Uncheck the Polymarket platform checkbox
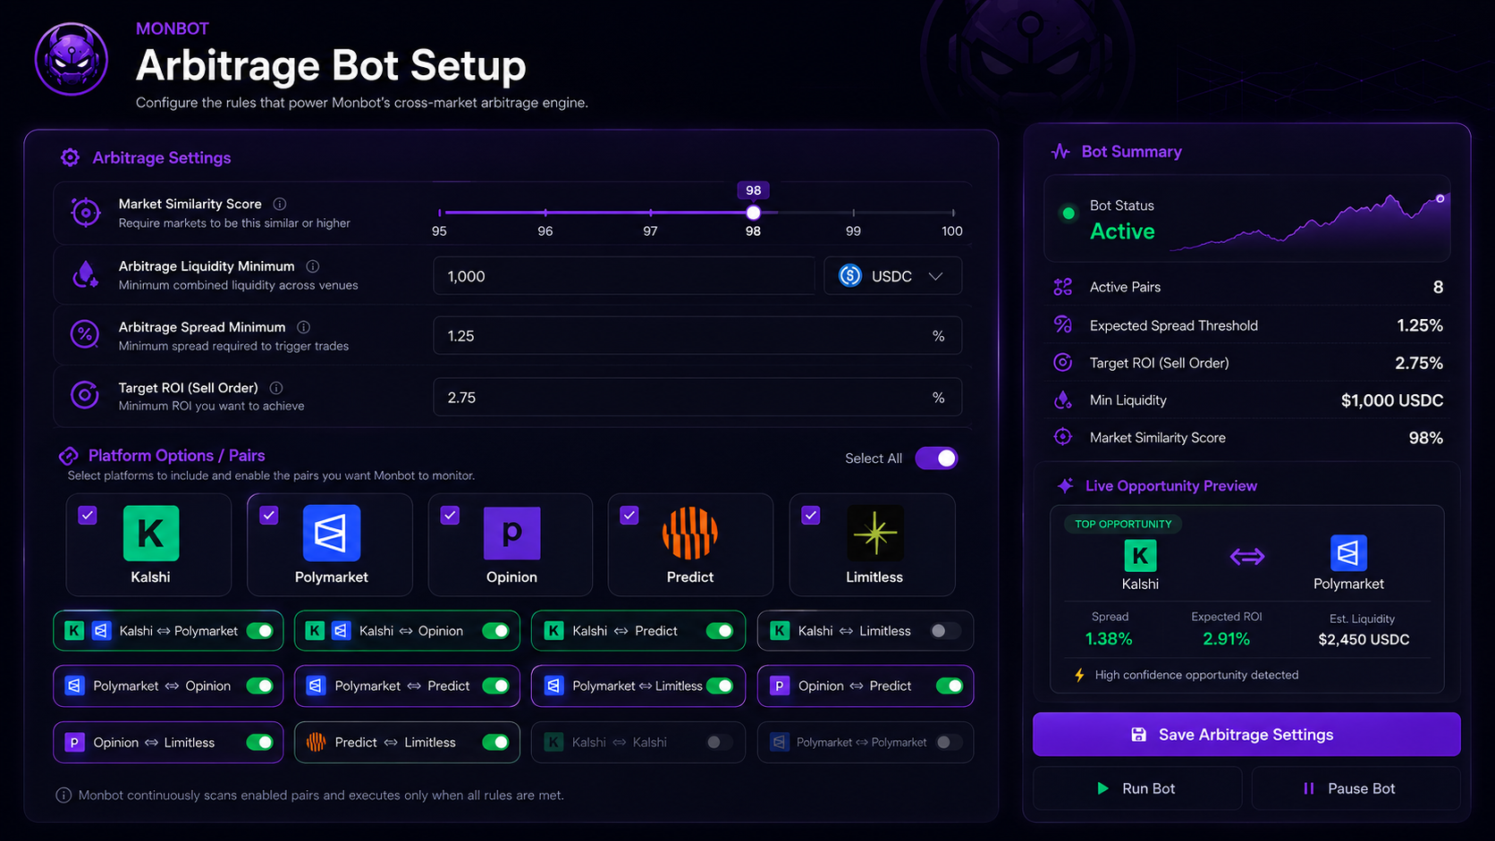 pyautogui.click(x=269, y=515)
